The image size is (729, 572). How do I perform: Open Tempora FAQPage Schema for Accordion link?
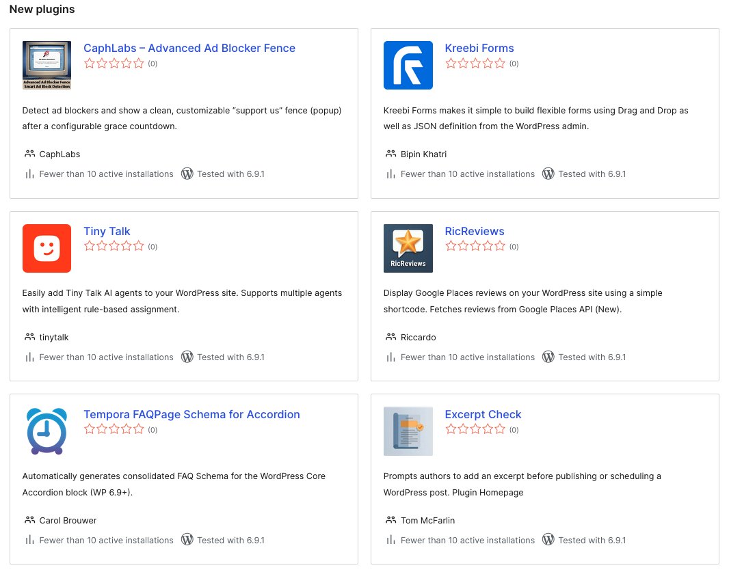click(x=191, y=414)
